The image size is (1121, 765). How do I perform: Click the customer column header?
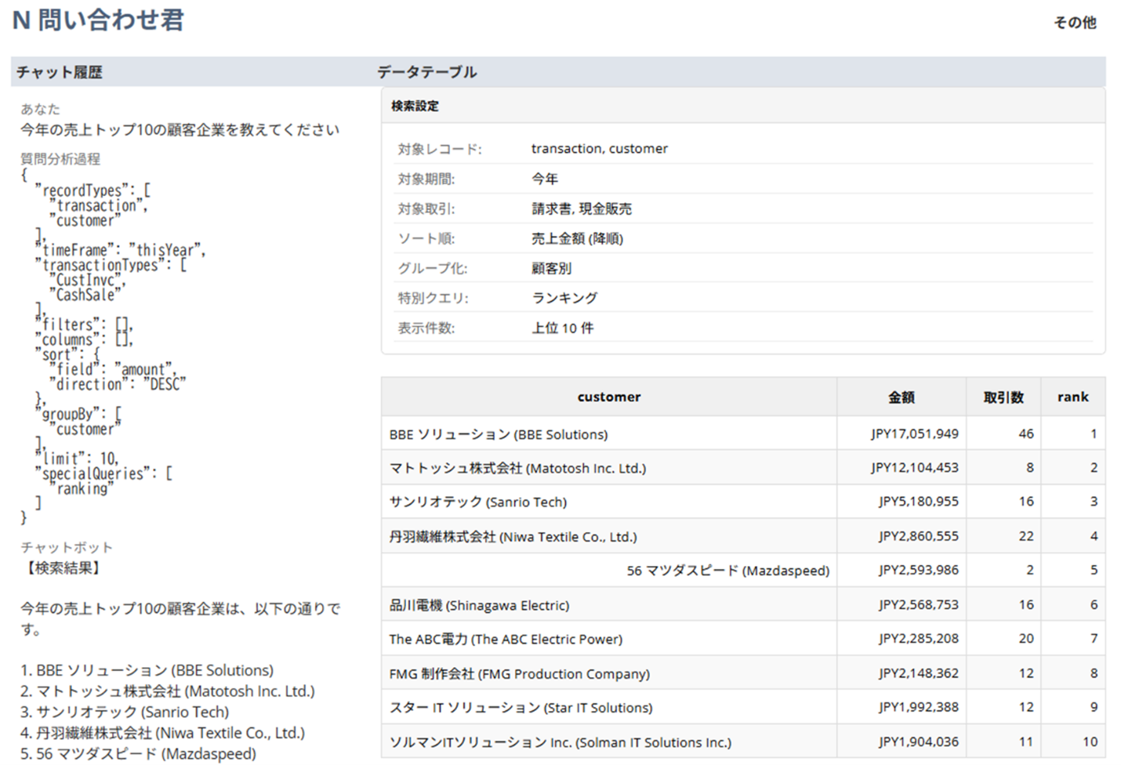(x=609, y=397)
